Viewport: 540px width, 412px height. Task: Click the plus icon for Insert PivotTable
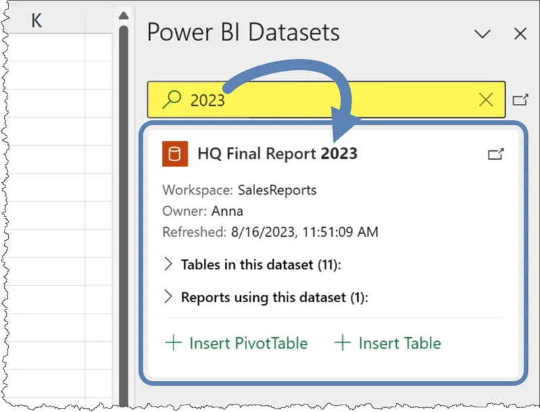tap(173, 343)
